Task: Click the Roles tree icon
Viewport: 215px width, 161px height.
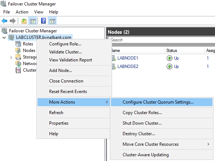Action: 18,44
